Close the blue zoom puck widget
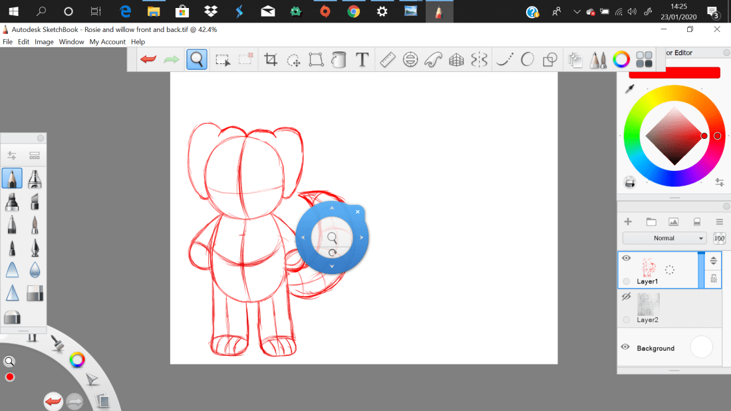Image resolution: width=731 pixels, height=411 pixels. (x=357, y=212)
